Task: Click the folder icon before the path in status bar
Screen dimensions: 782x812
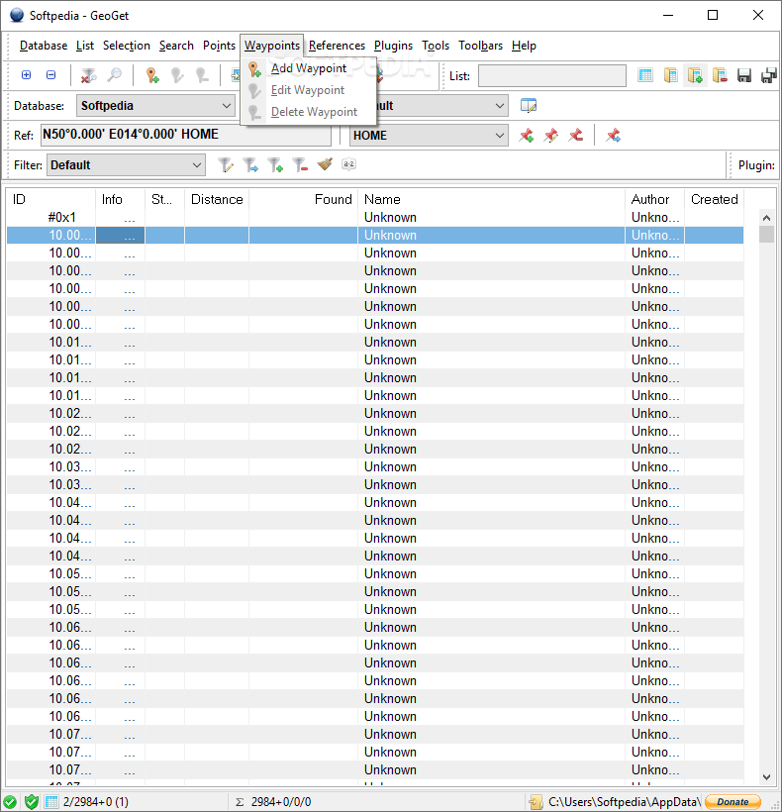Action: click(x=537, y=802)
